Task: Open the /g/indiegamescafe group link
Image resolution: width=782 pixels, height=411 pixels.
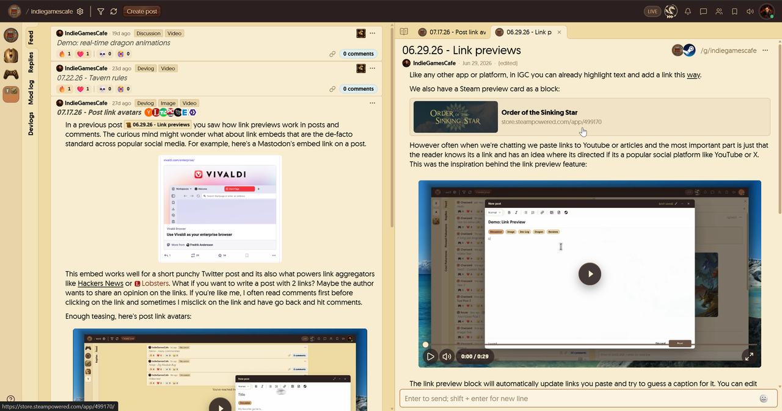Action: 728,50
